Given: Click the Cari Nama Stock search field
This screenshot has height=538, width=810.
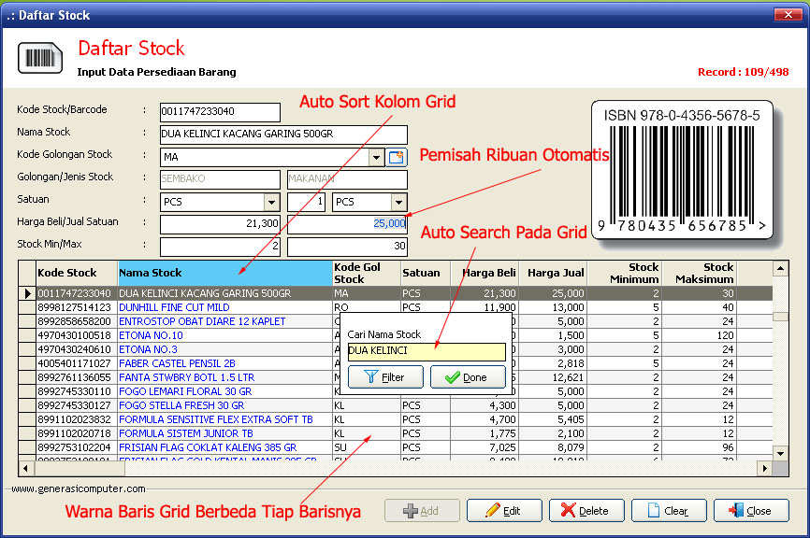Looking at the screenshot, I should [x=426, y=352].
